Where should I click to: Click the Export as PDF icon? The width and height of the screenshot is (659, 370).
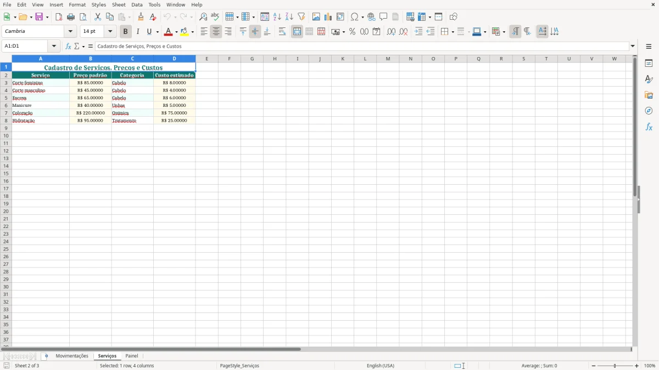pos(59,17)
